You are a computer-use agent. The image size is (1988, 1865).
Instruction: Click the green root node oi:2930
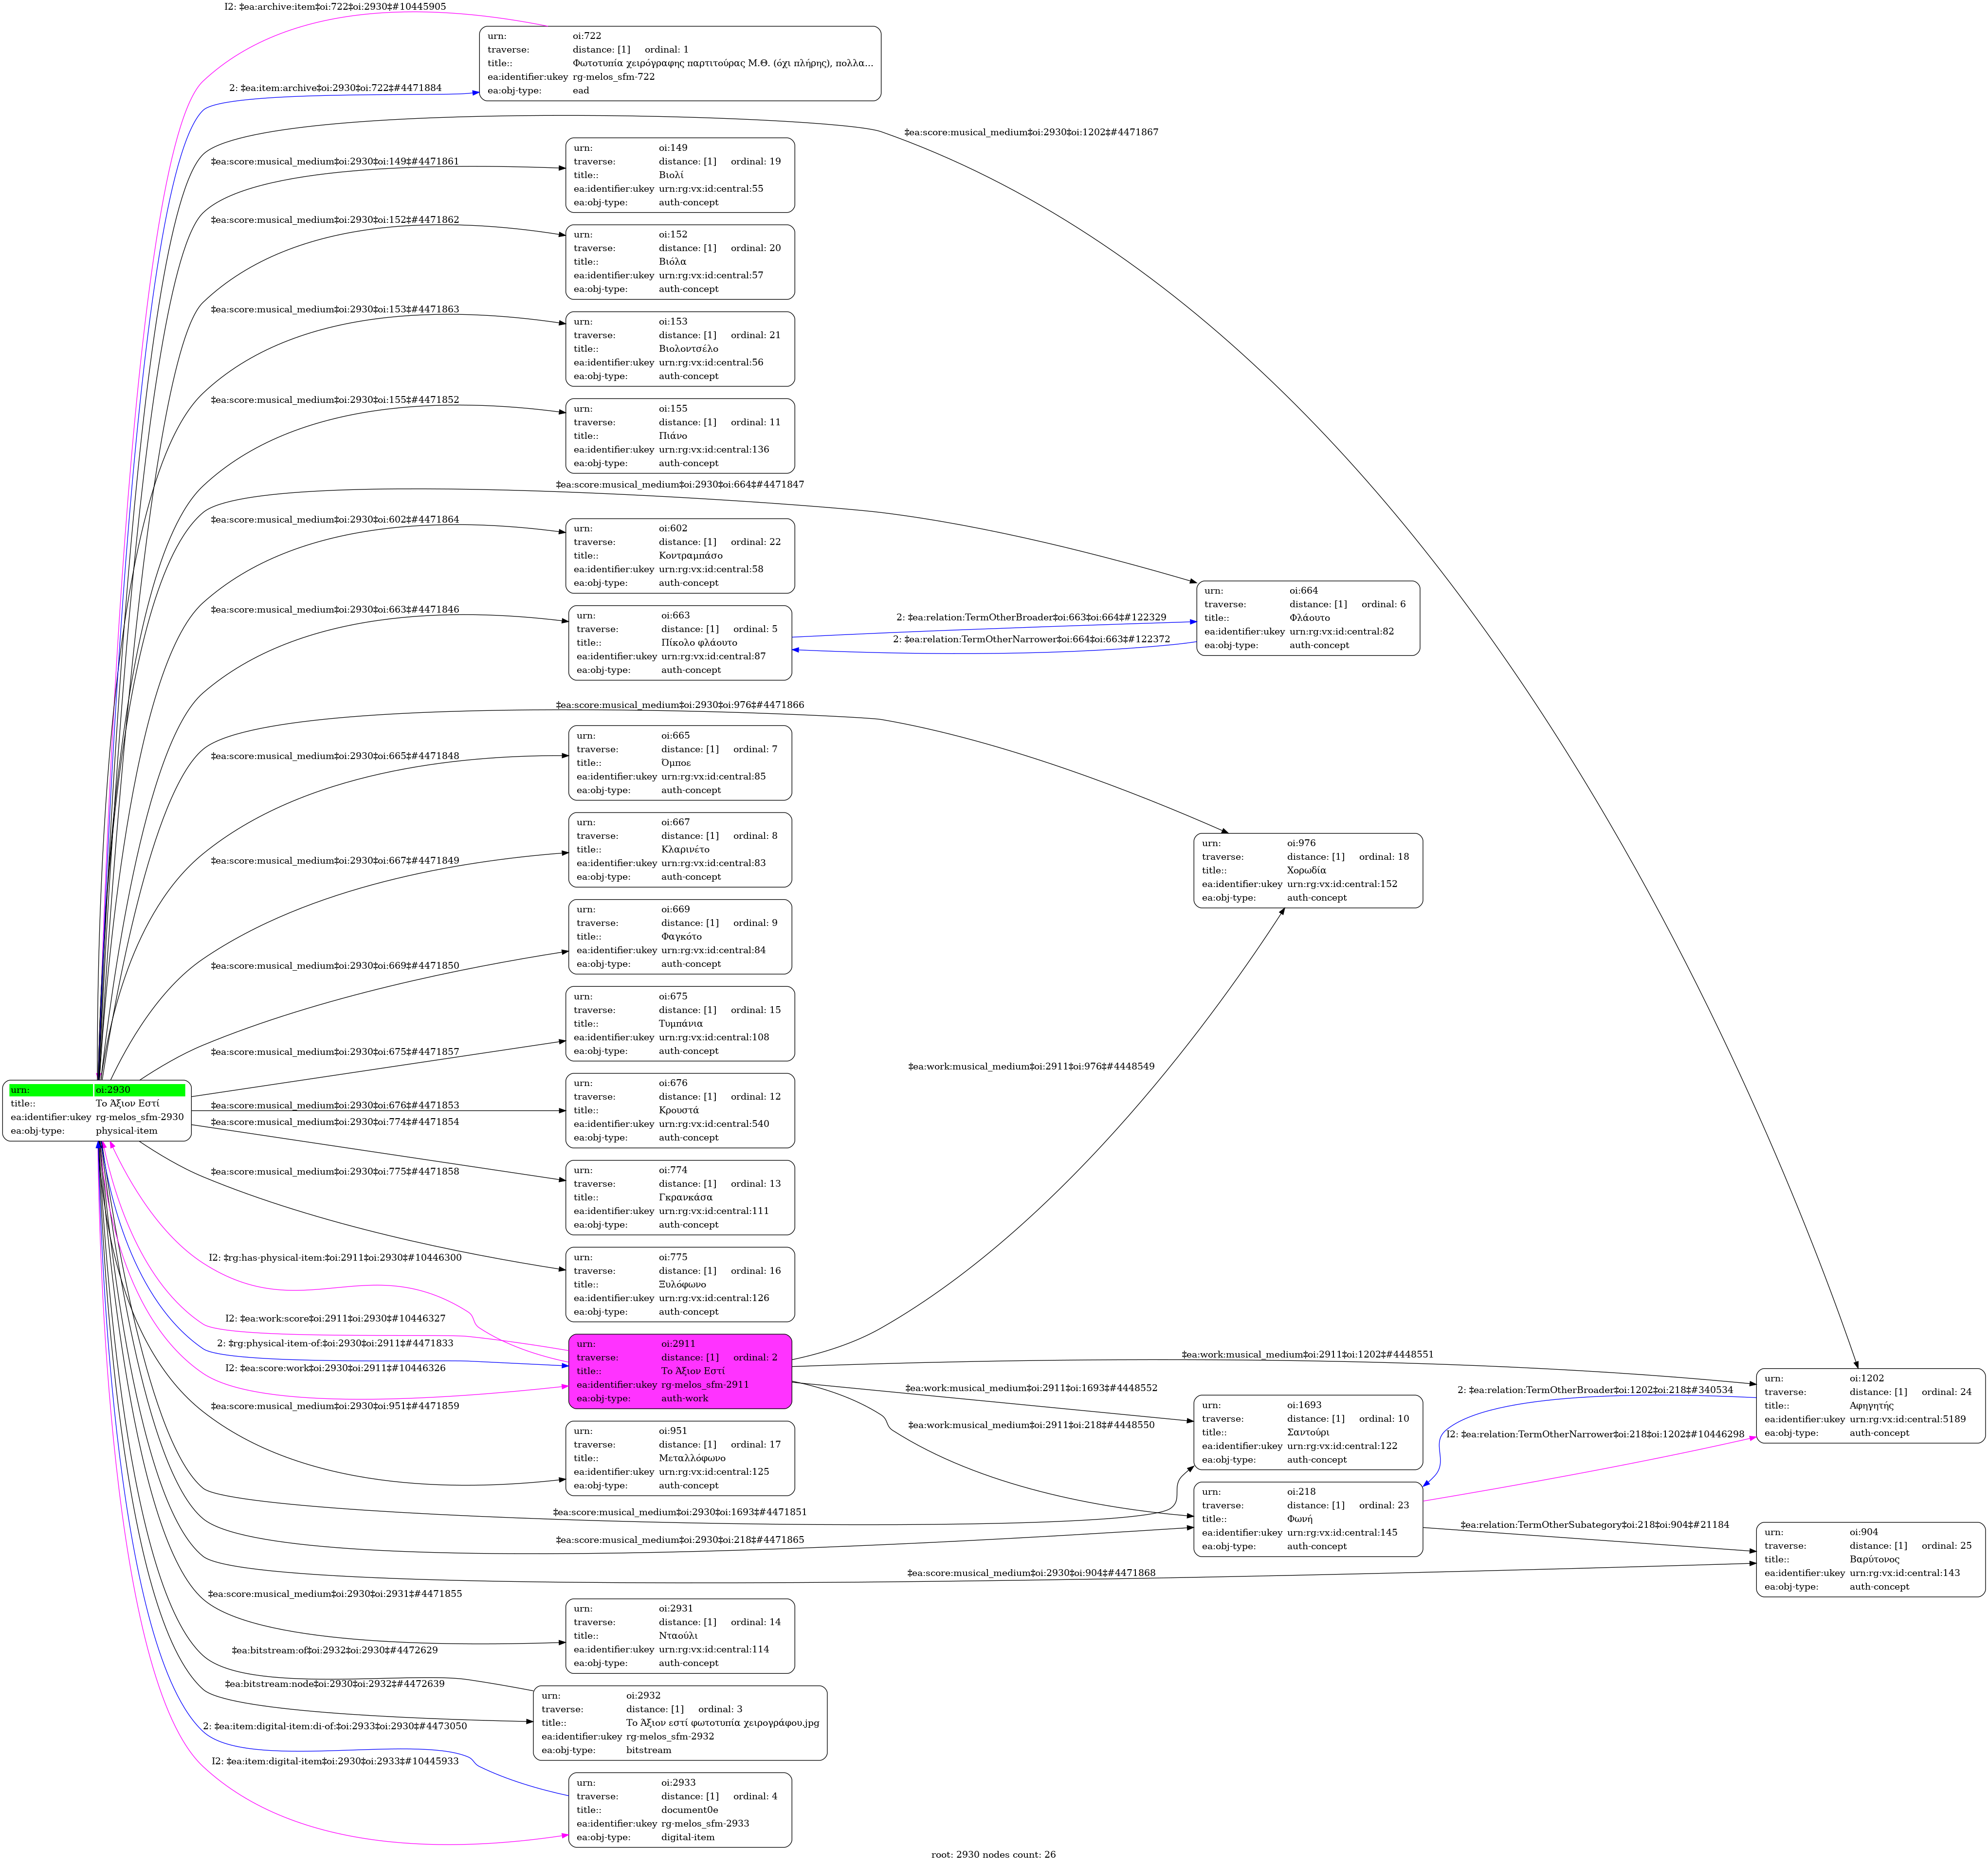tap(97, 1110)
